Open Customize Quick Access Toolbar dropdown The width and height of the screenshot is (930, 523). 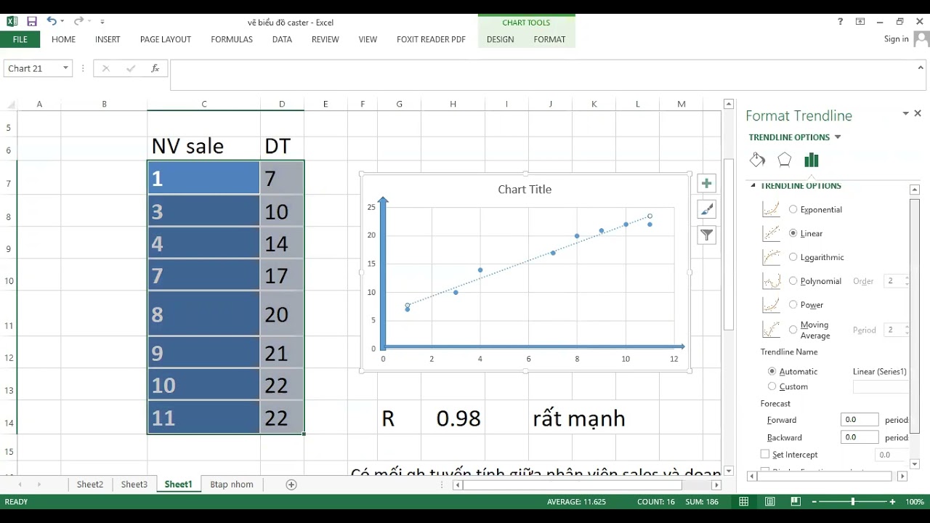102,22
